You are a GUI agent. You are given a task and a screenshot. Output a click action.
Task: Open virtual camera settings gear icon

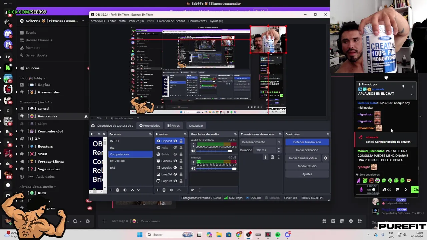tap(326, 158)
